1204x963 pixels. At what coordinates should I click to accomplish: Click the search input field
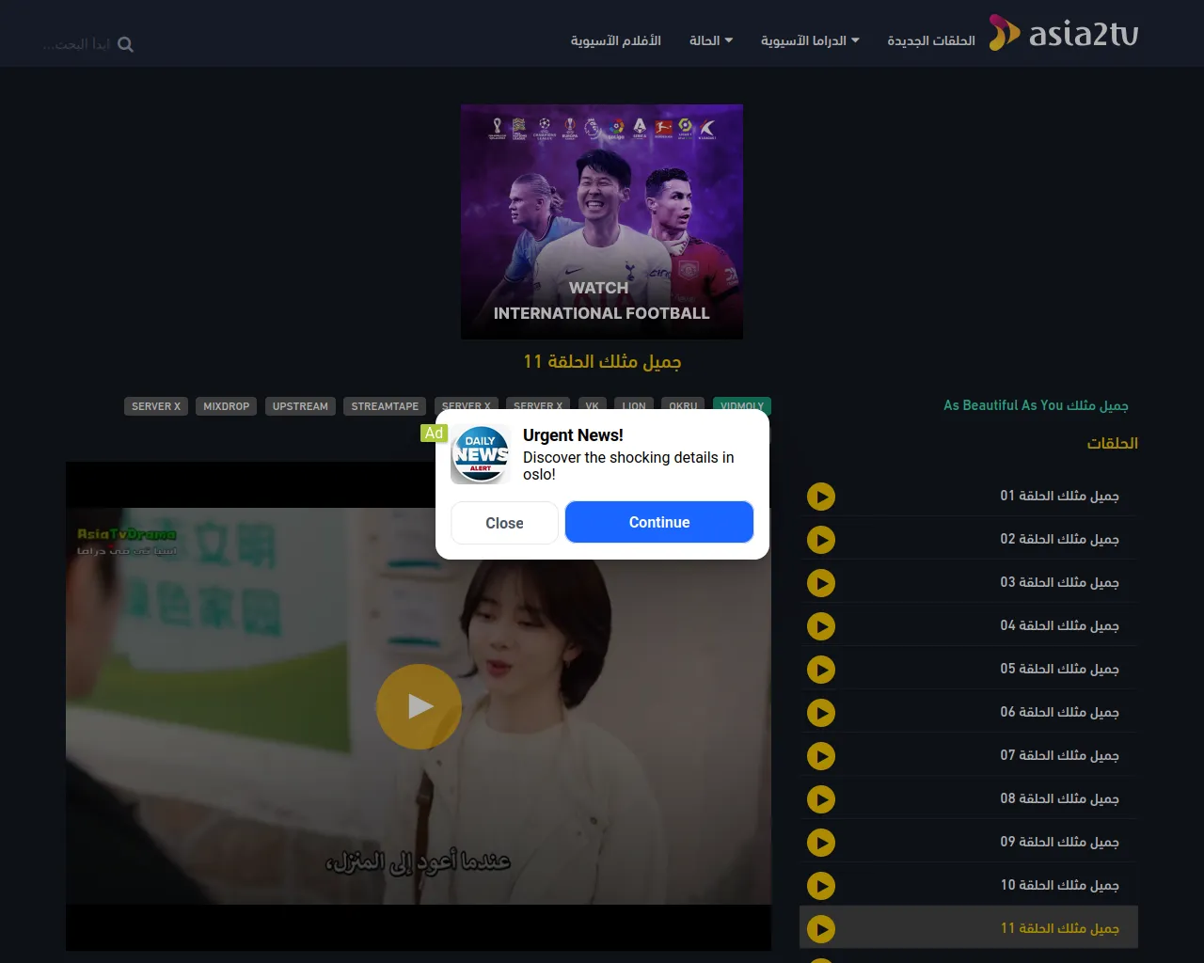tap(77, 44)
